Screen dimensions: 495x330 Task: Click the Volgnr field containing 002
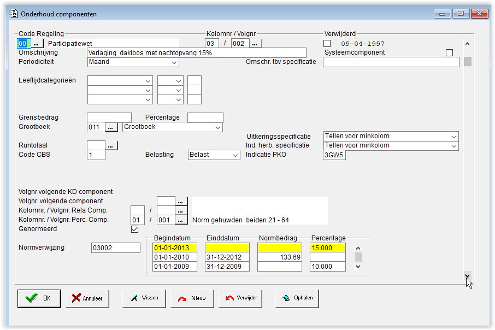coord(240,44)
